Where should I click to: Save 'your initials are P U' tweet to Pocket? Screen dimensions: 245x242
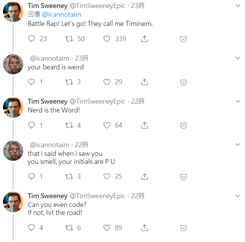point(183,177)
